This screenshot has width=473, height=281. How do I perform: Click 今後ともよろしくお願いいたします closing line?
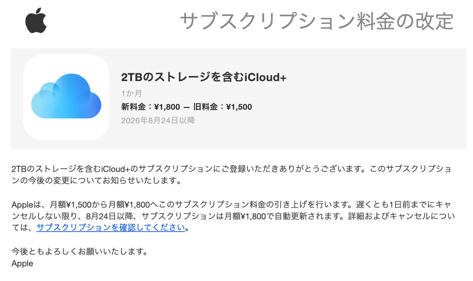[x=80, y=251]
